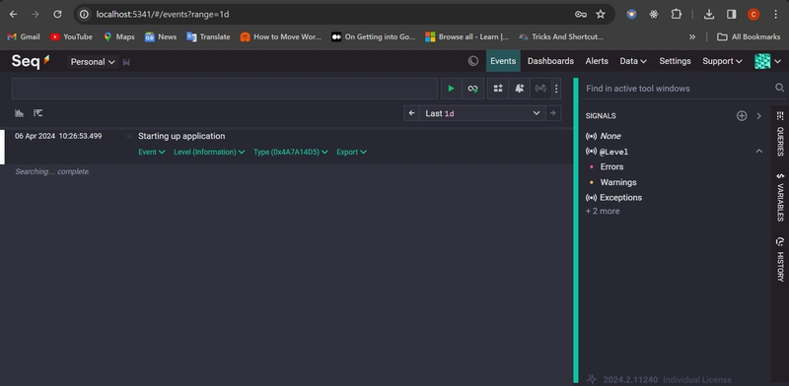Switch to the Events tab
Viewport: 789px width, 386px height.
pos(503,61)
